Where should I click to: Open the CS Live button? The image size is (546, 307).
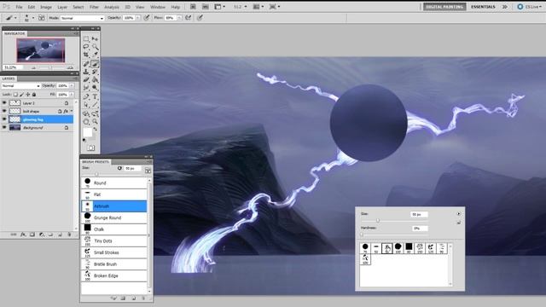coord(530,7)
